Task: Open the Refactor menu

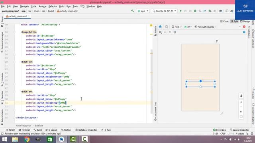Action: (x=53, y=6)
